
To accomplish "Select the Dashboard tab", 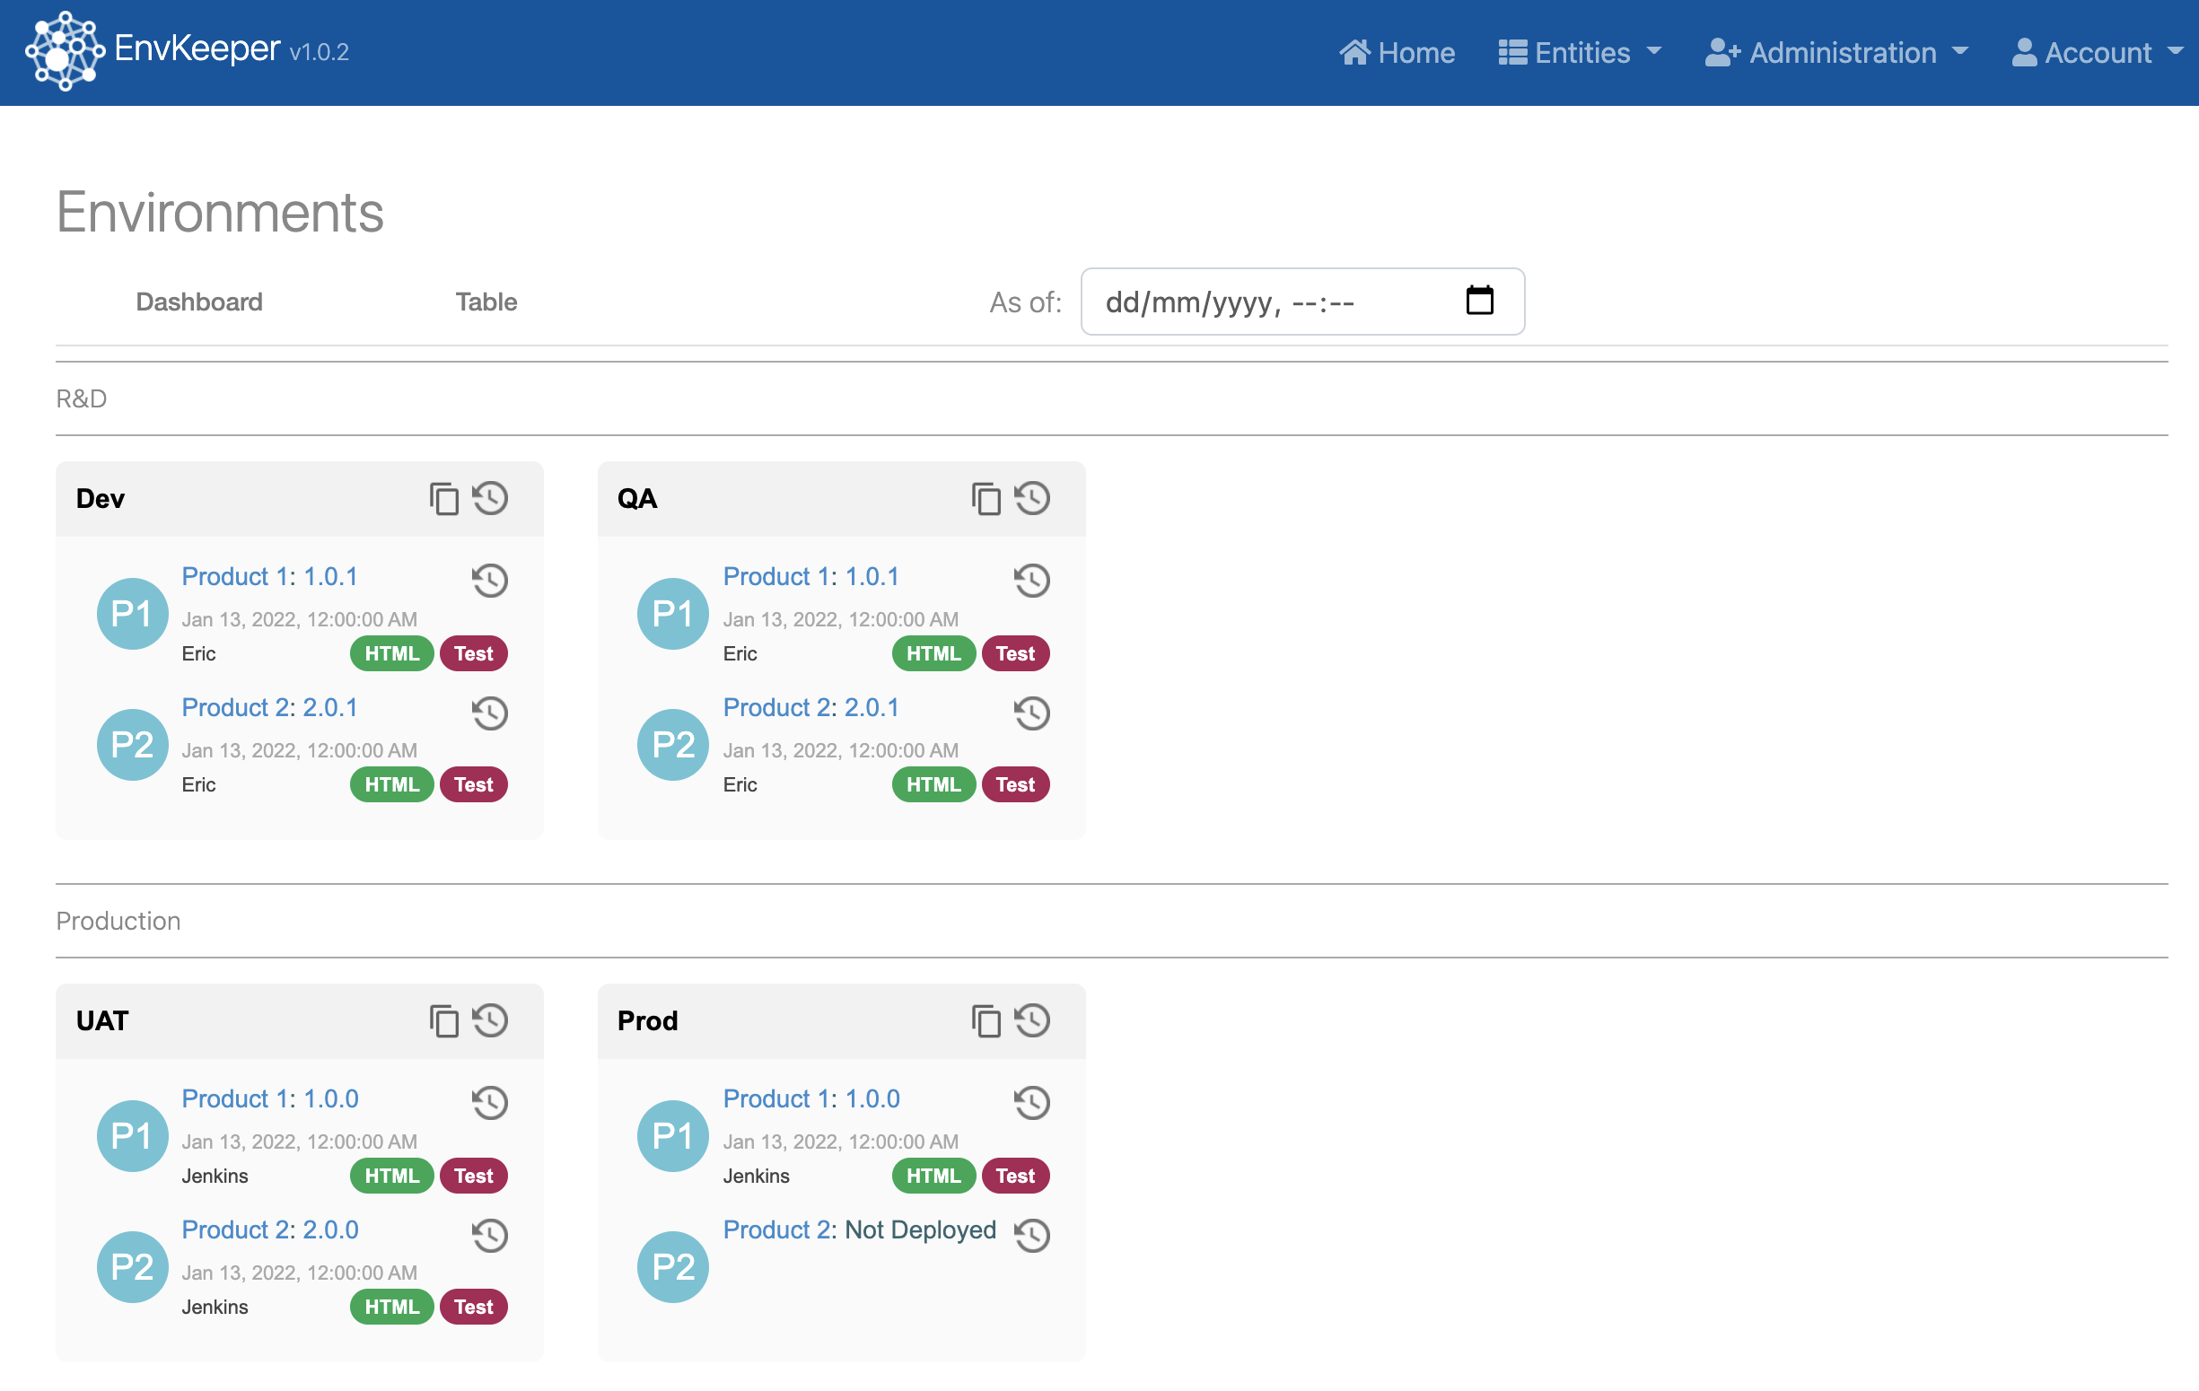I will click(x=199, y=302).
